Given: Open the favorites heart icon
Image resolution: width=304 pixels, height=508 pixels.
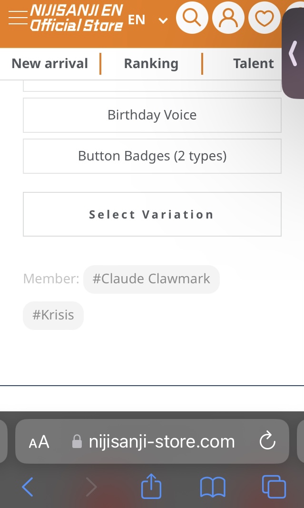Looking at the screenshot, I should pyautogui.click(x=264, y=18).
